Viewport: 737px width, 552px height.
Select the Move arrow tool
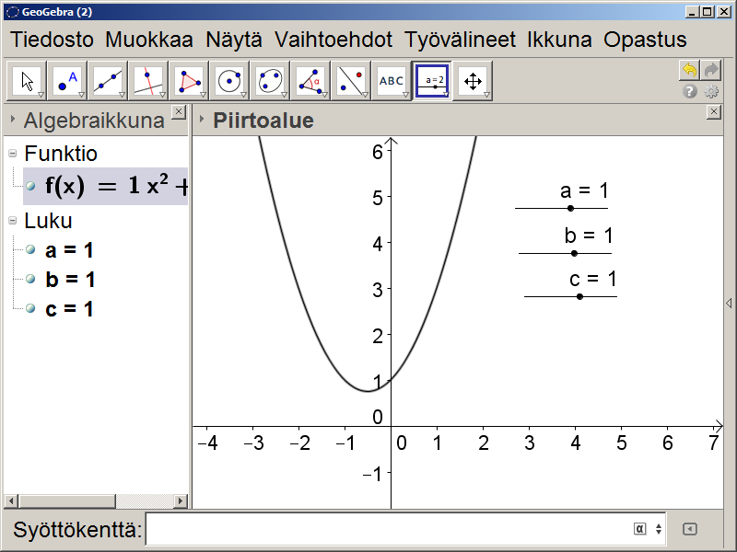[27, 81]
